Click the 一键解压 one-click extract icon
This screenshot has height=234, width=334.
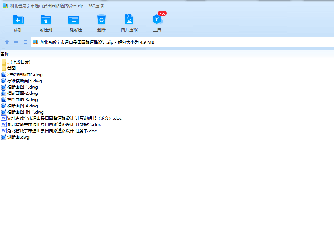click(x=74, y=20)
